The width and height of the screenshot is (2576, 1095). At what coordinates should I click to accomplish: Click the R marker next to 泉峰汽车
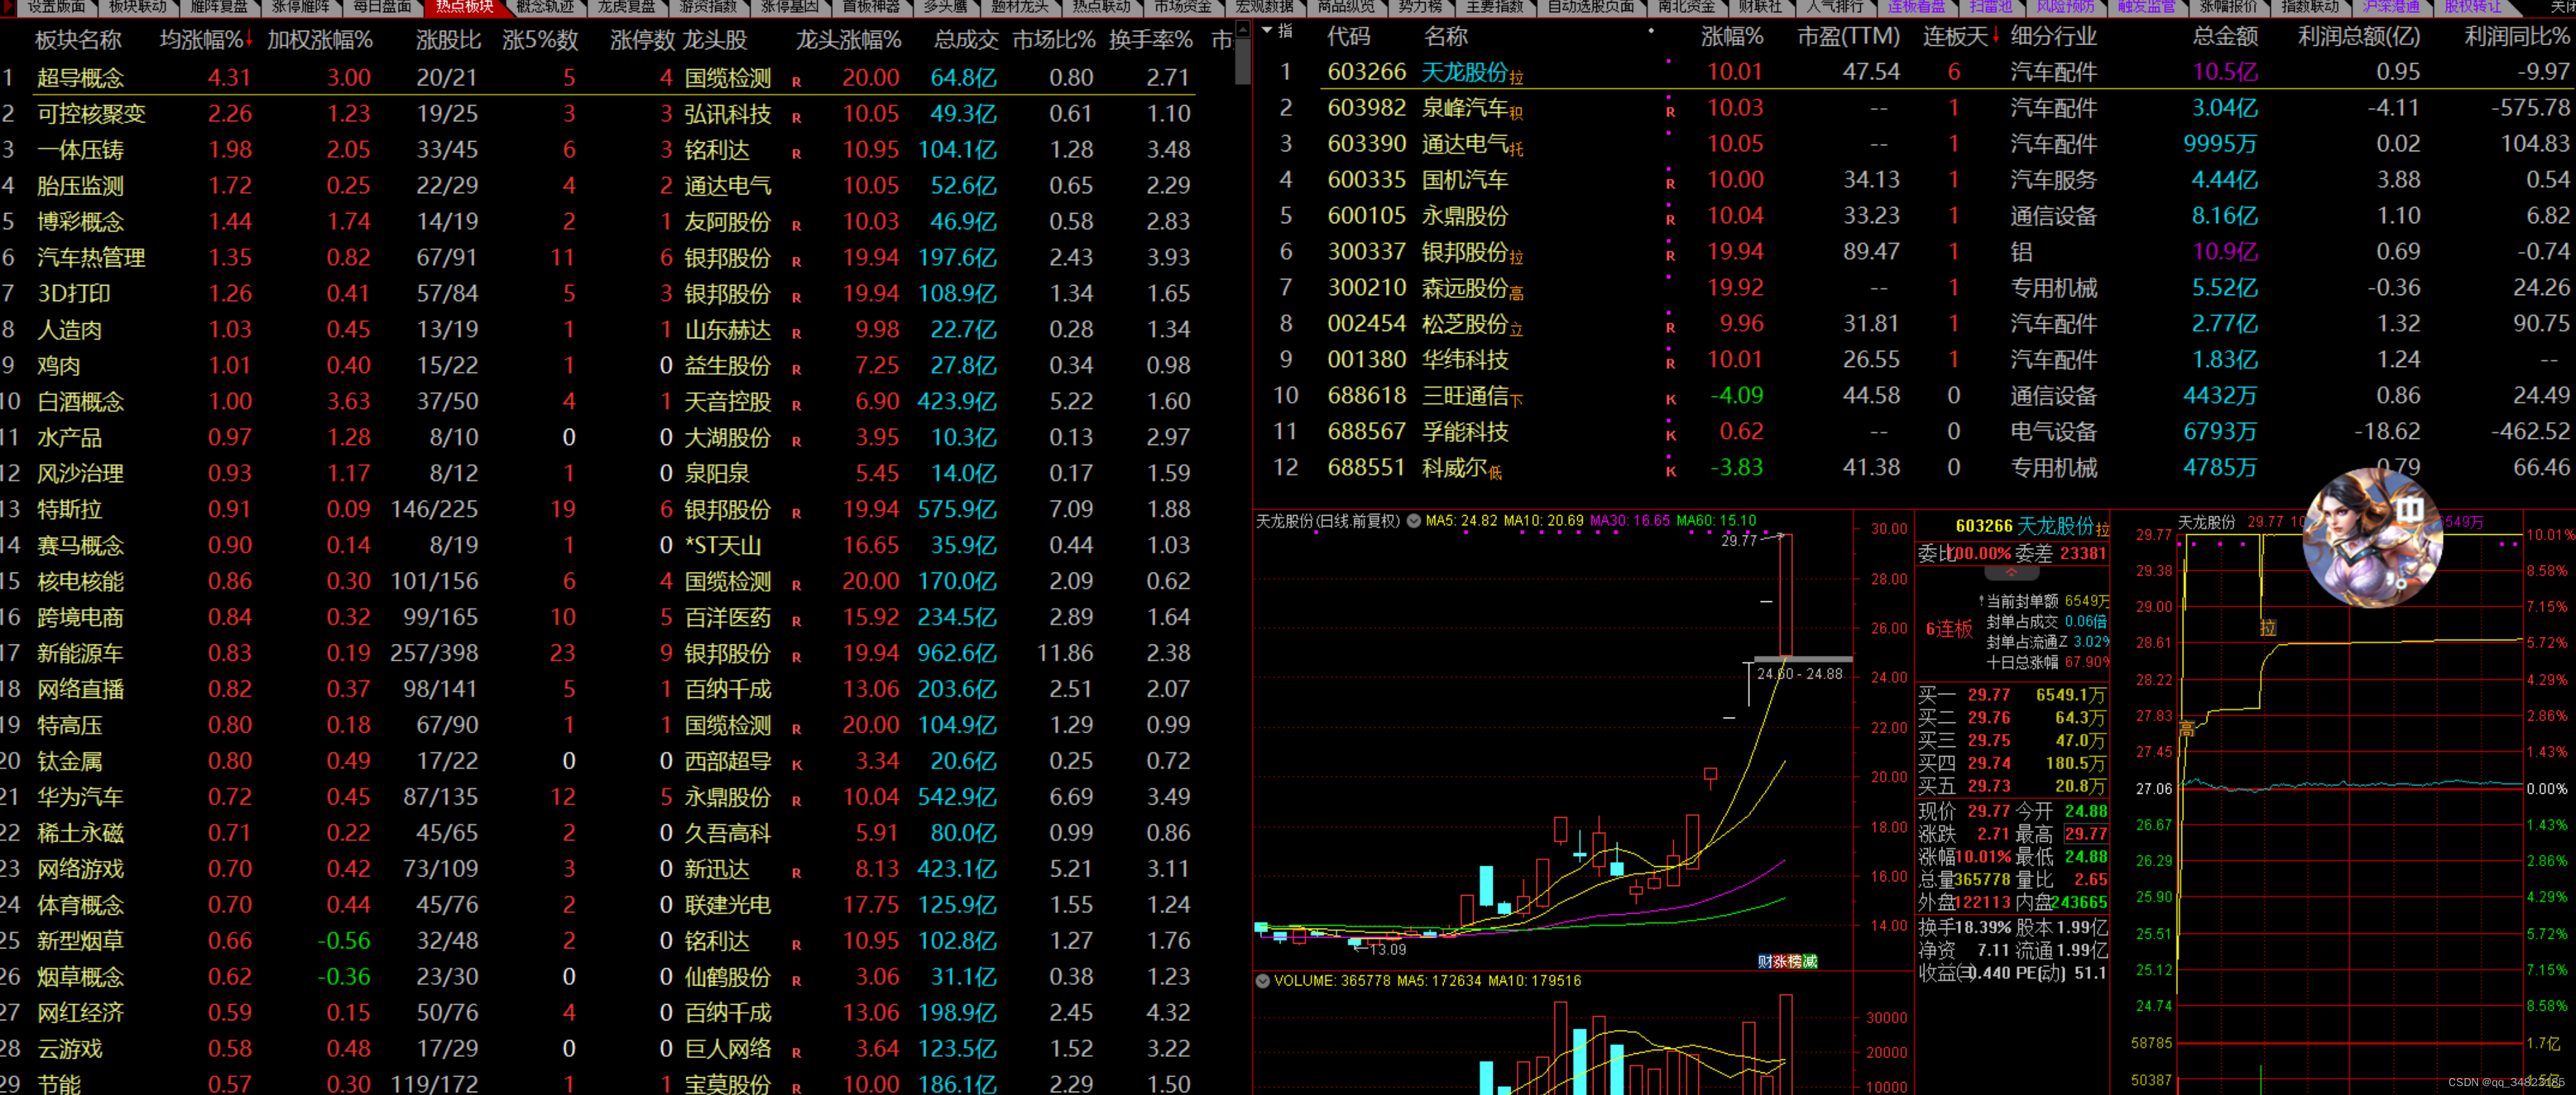1670,112
